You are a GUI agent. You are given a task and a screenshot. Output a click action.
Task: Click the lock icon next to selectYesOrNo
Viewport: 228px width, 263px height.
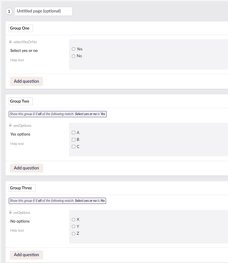pos(11,42)
